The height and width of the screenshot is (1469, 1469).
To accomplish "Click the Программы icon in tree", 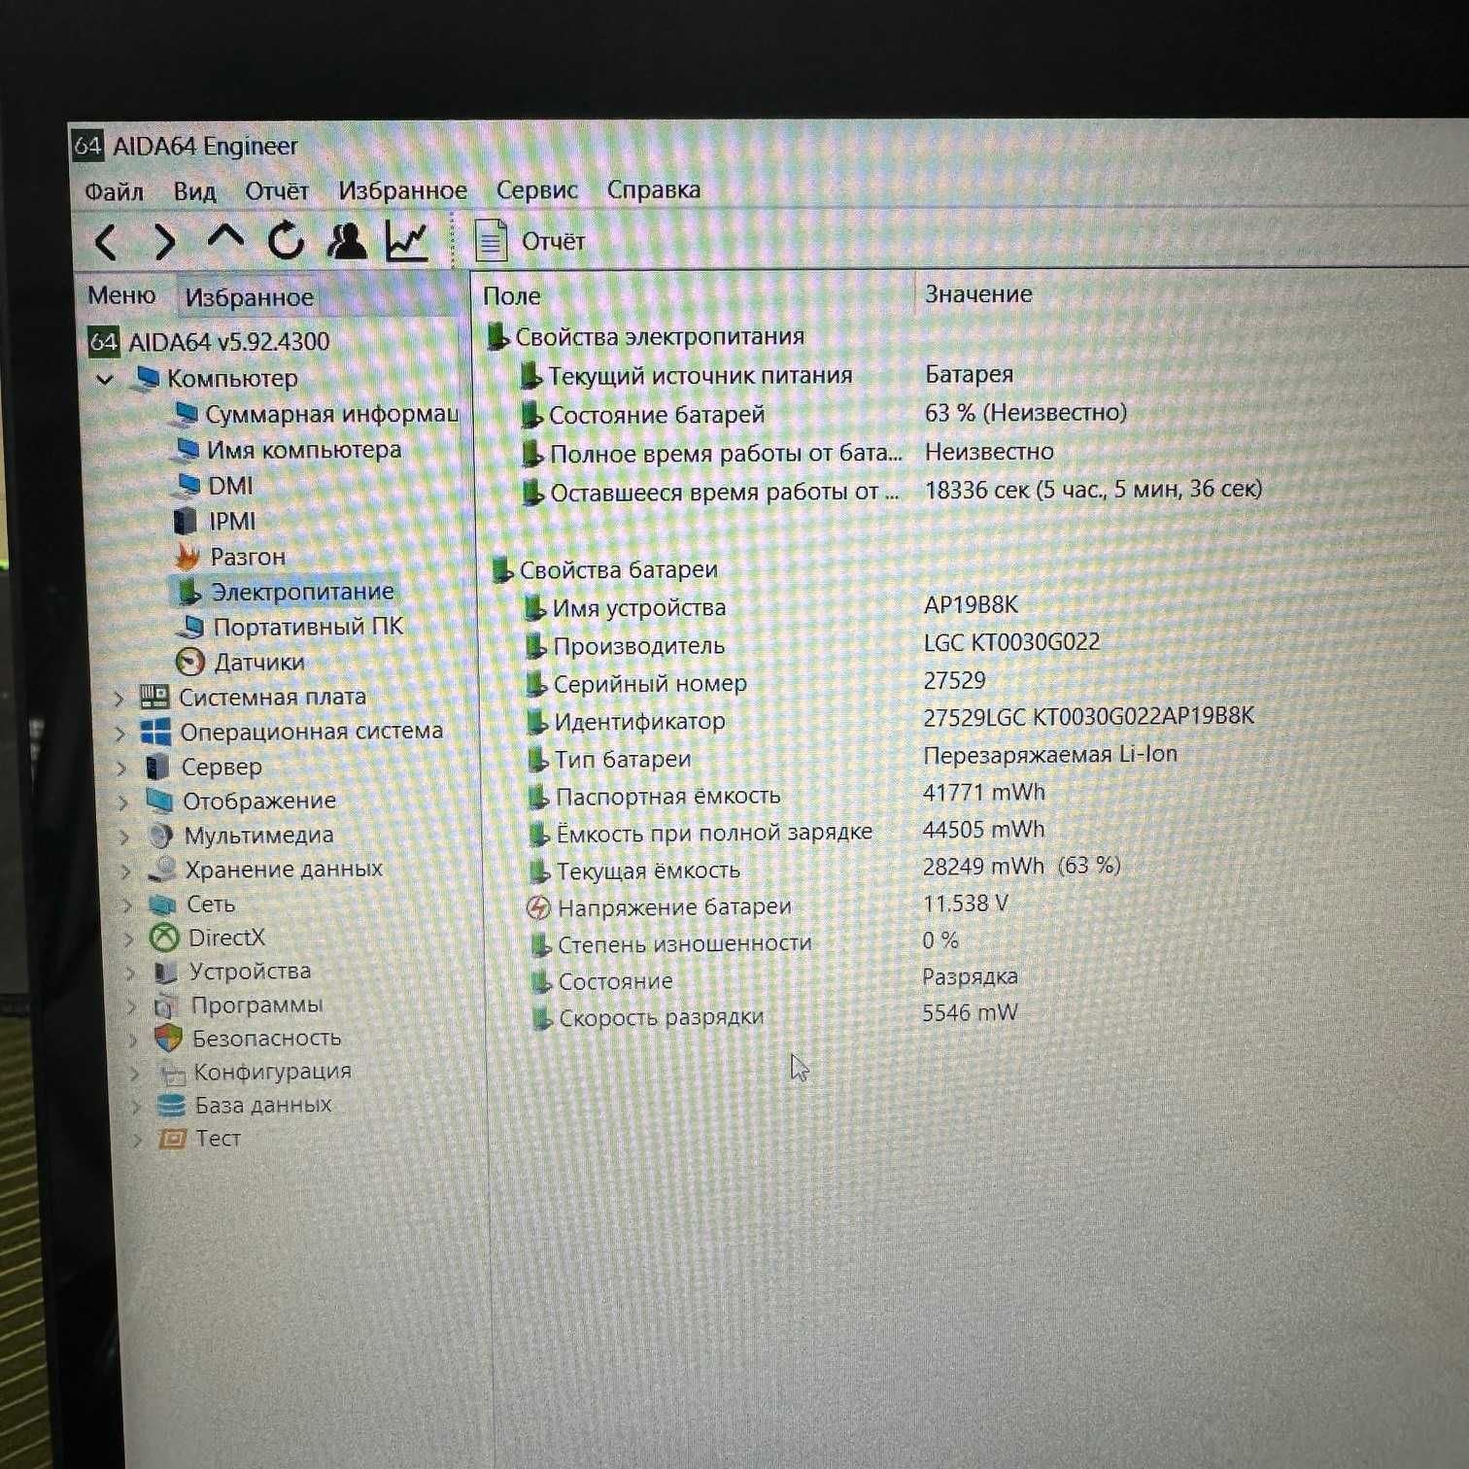I will point(167,1006).
